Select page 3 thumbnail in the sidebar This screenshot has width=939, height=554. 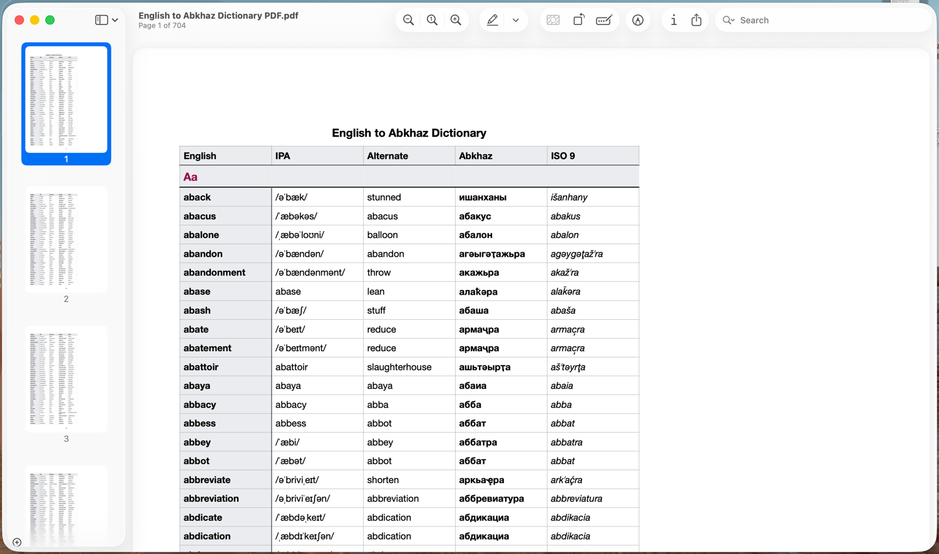66,379
